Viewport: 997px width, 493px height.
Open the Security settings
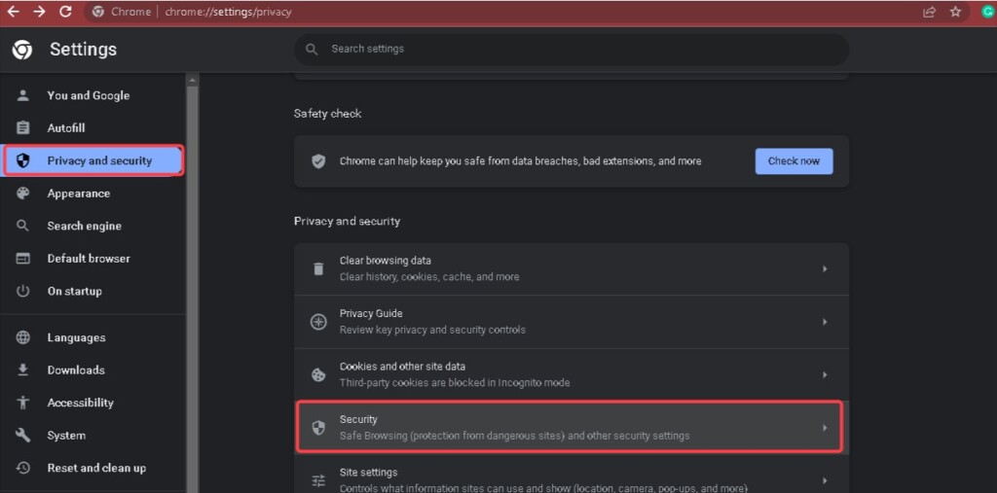(x=571, y=428)
